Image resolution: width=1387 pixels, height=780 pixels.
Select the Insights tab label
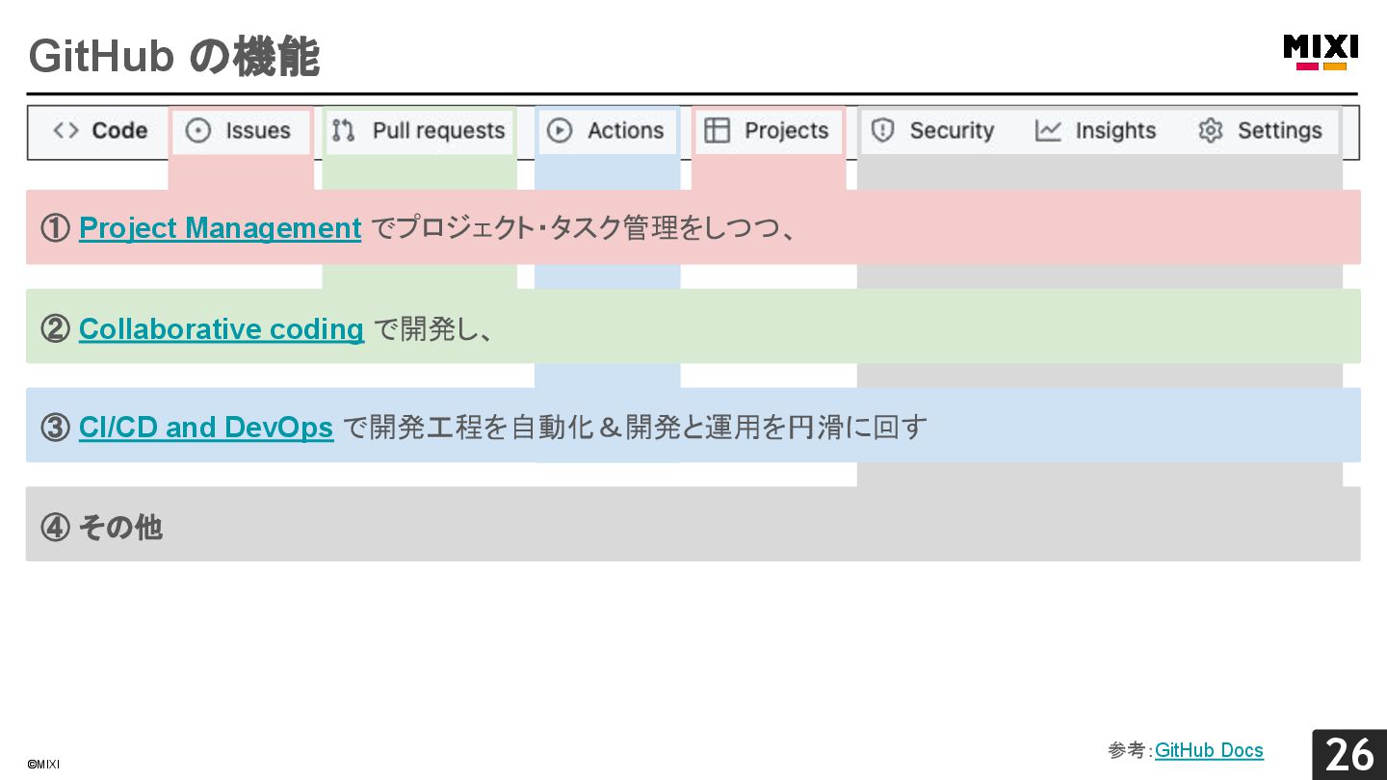point(1115,131)
